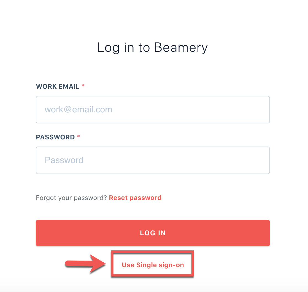Switch to SSO login via Single sign-on link
This screenshot has height=292, width=308.
(153, 265)
